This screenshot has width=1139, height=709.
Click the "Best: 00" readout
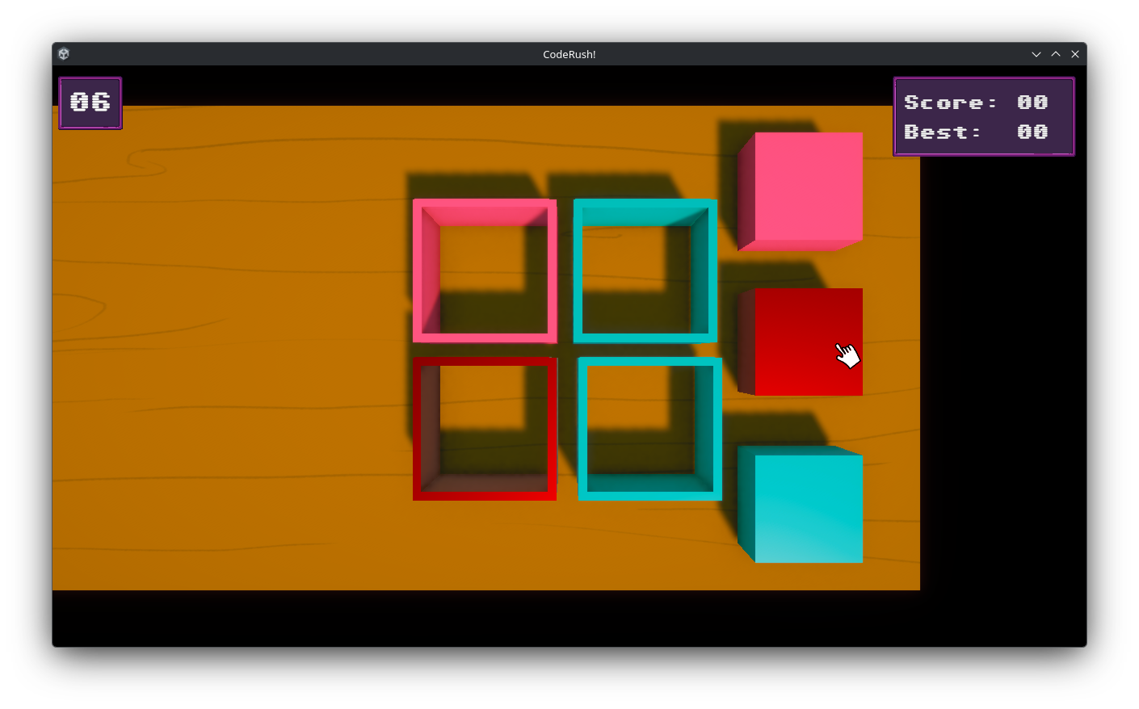click(976, 132)
